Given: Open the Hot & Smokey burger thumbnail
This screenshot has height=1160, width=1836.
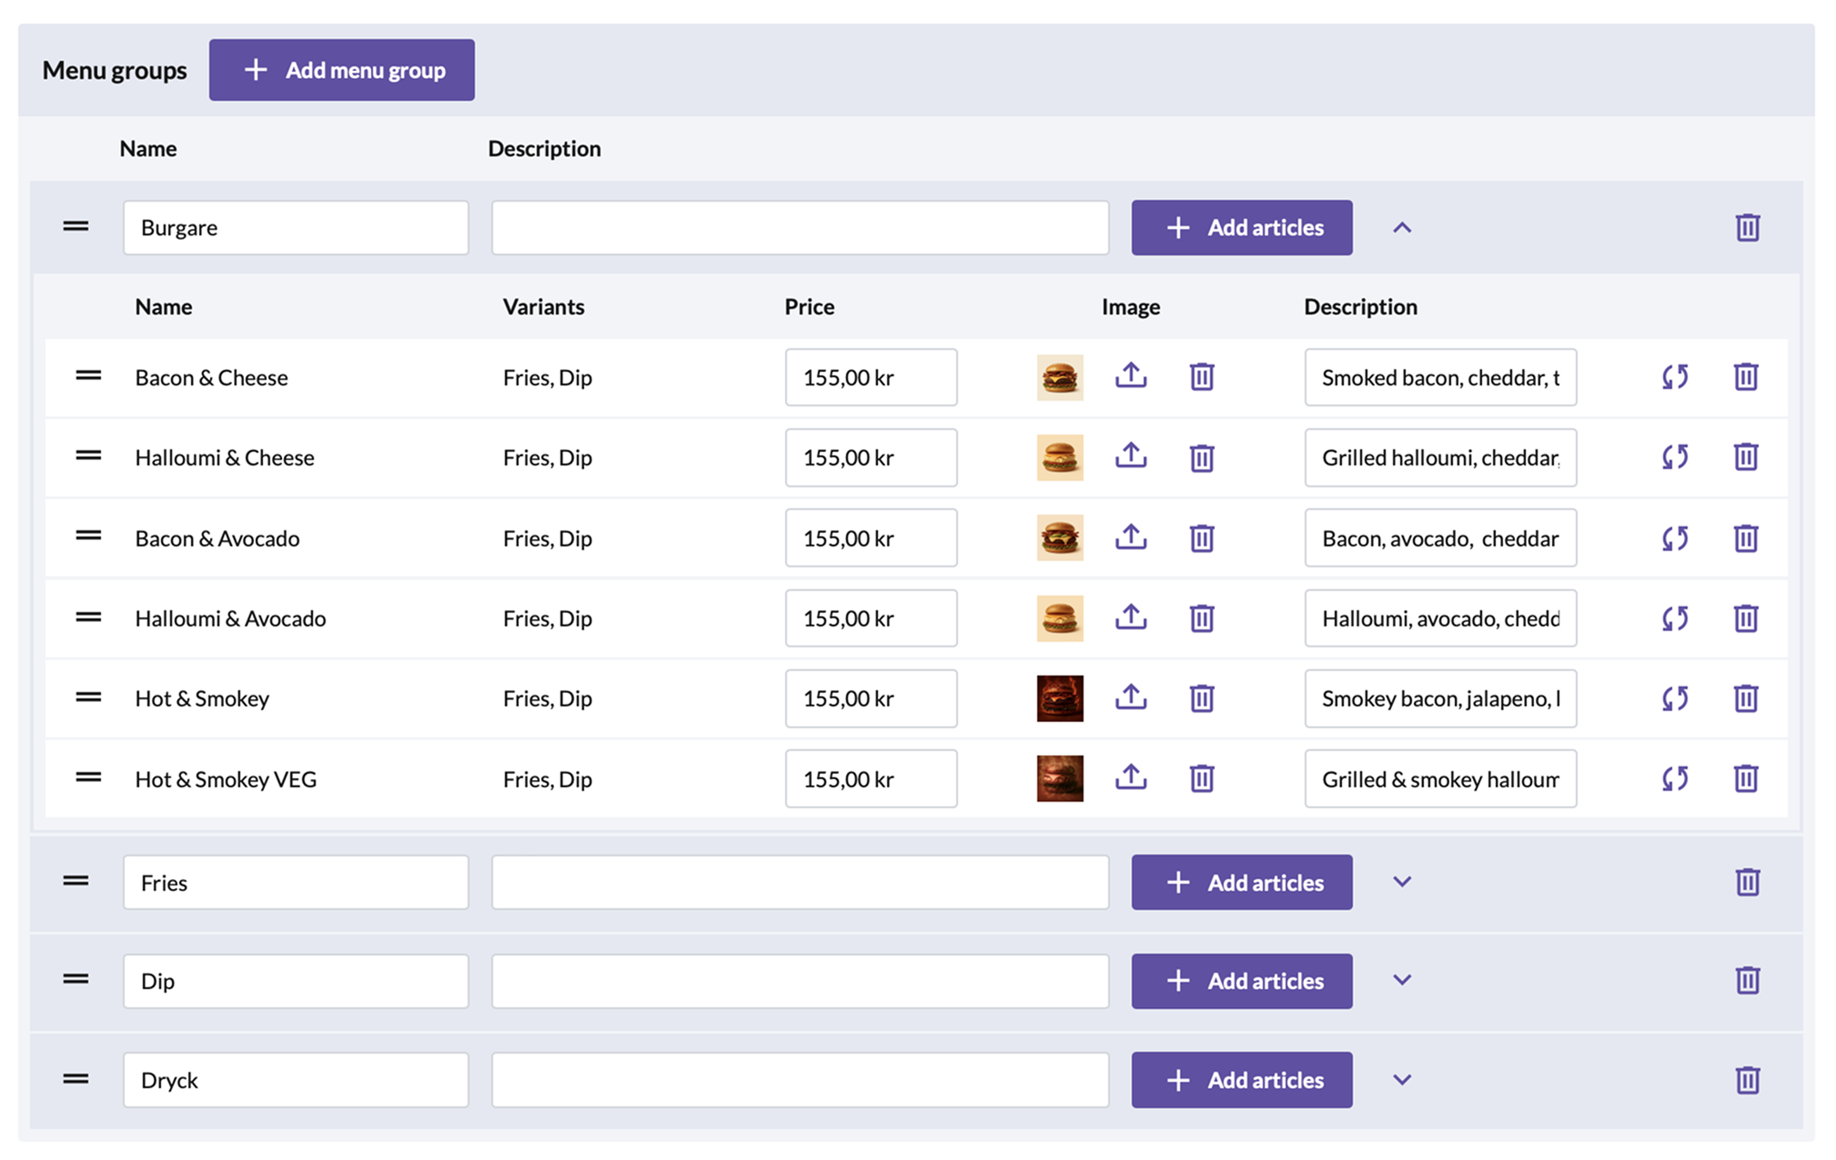Looking at the screenshot, I should click(1059, 697).
